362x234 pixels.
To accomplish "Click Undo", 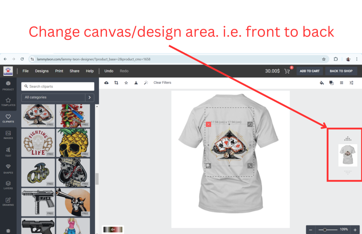I will pyautogui.click(x=109, y=71).
